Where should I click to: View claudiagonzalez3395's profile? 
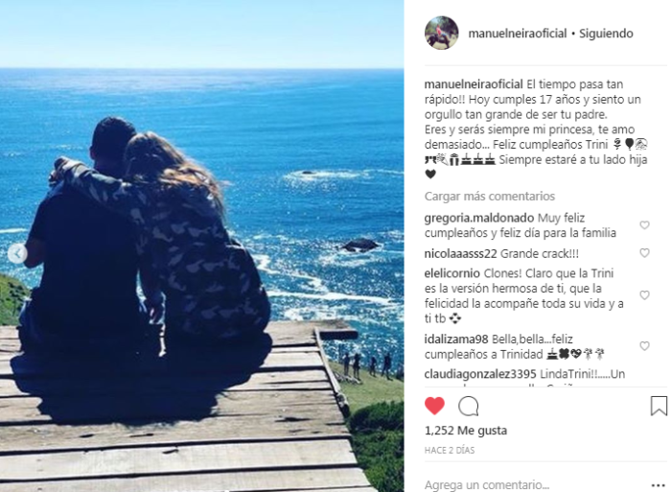click(x=480, y=374)
